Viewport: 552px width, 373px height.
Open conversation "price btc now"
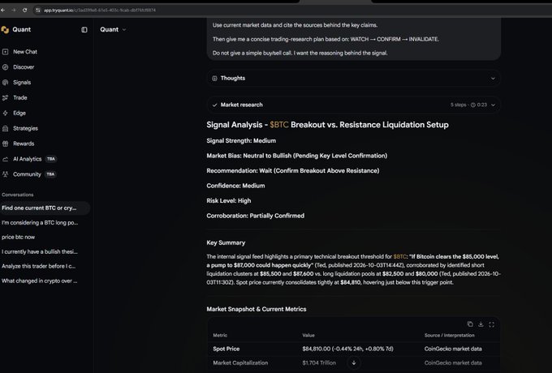pyautogui.click(x=19, y=238)
